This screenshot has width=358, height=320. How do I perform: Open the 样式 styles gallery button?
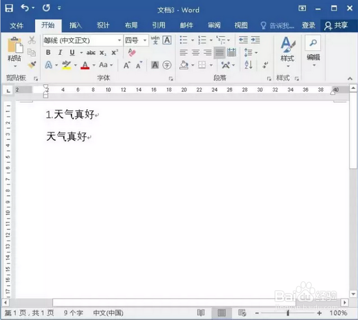coord(288,53)
